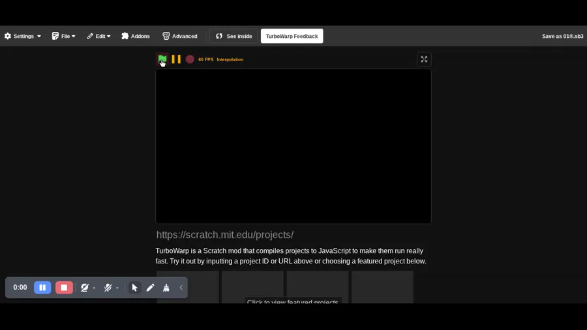Select the pen drawing tool in recorder
The image size is (587, 330).
[x=150, y=288]
